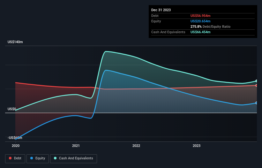Click the 2022 x-axis label
Screen dimensions: 262x168
click(x=136, y=146)
